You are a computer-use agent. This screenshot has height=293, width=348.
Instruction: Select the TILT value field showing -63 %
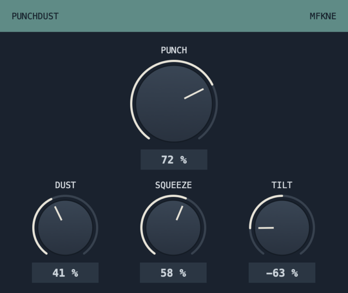[282, 273]
